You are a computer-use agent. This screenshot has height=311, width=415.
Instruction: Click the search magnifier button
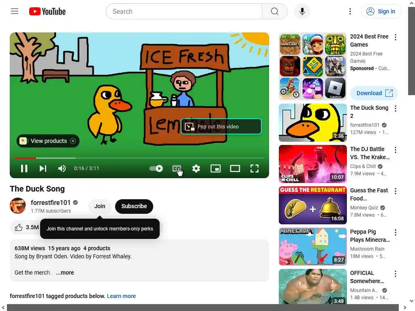click(274, 11)
